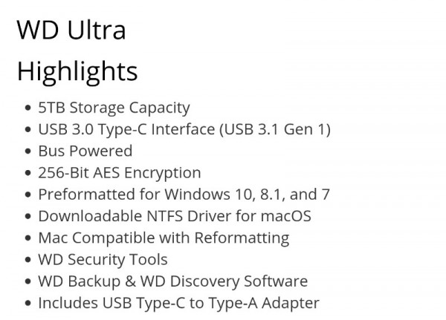446x320 pixels.
Task: Click bullet beside WD Security Tools
Action: [x=28, y=260]
